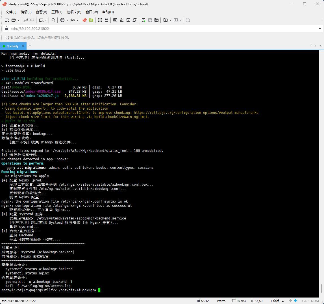This screenshot has height=304, width=324.
Task: Expand the Properties dropdown arrow
Action: point(46,20)
